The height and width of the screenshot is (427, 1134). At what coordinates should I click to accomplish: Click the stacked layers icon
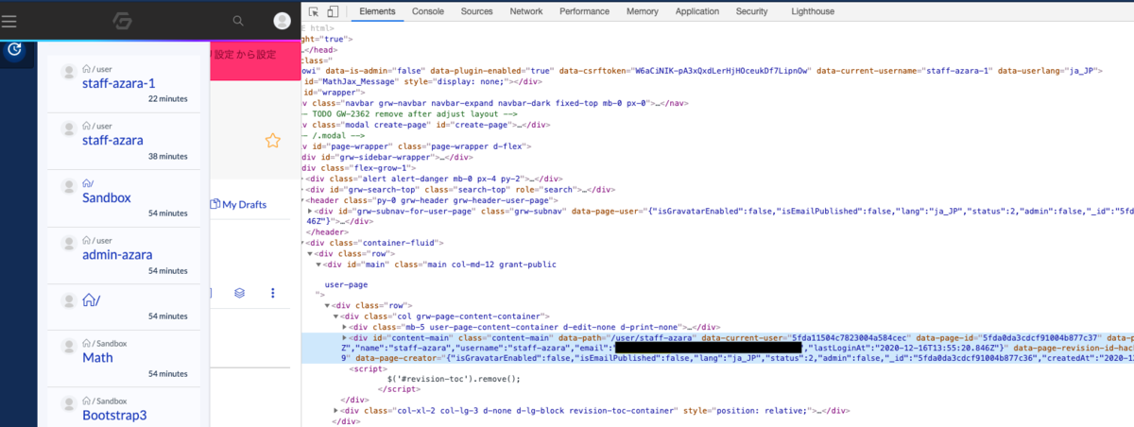point(240,293)
